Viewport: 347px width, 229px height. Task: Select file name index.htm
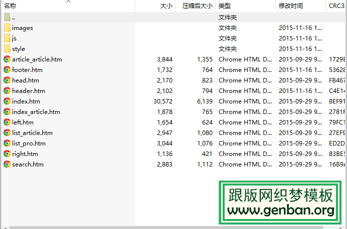click(x=26, y=101)
